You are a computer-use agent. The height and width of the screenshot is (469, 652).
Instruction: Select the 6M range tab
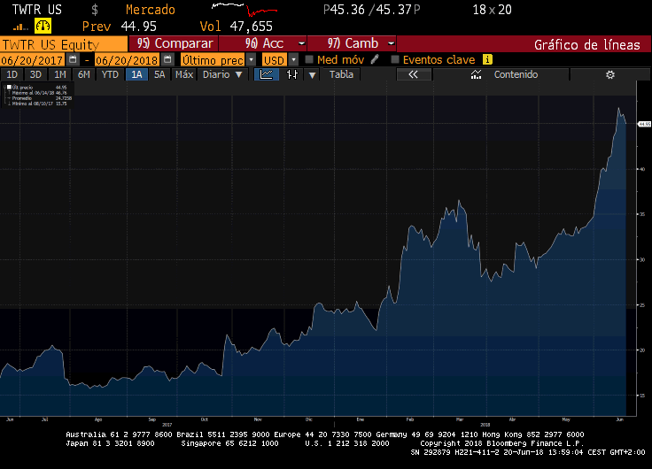click(x=84, y=74)
